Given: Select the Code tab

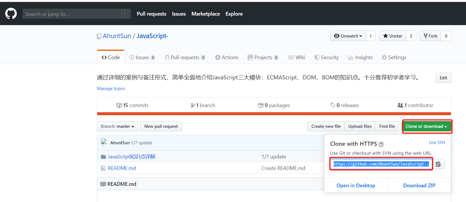Looking at the screenshot, I should tap(110, 57).
